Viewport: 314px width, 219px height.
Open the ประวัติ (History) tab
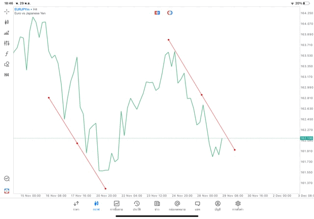pos(136,205)
